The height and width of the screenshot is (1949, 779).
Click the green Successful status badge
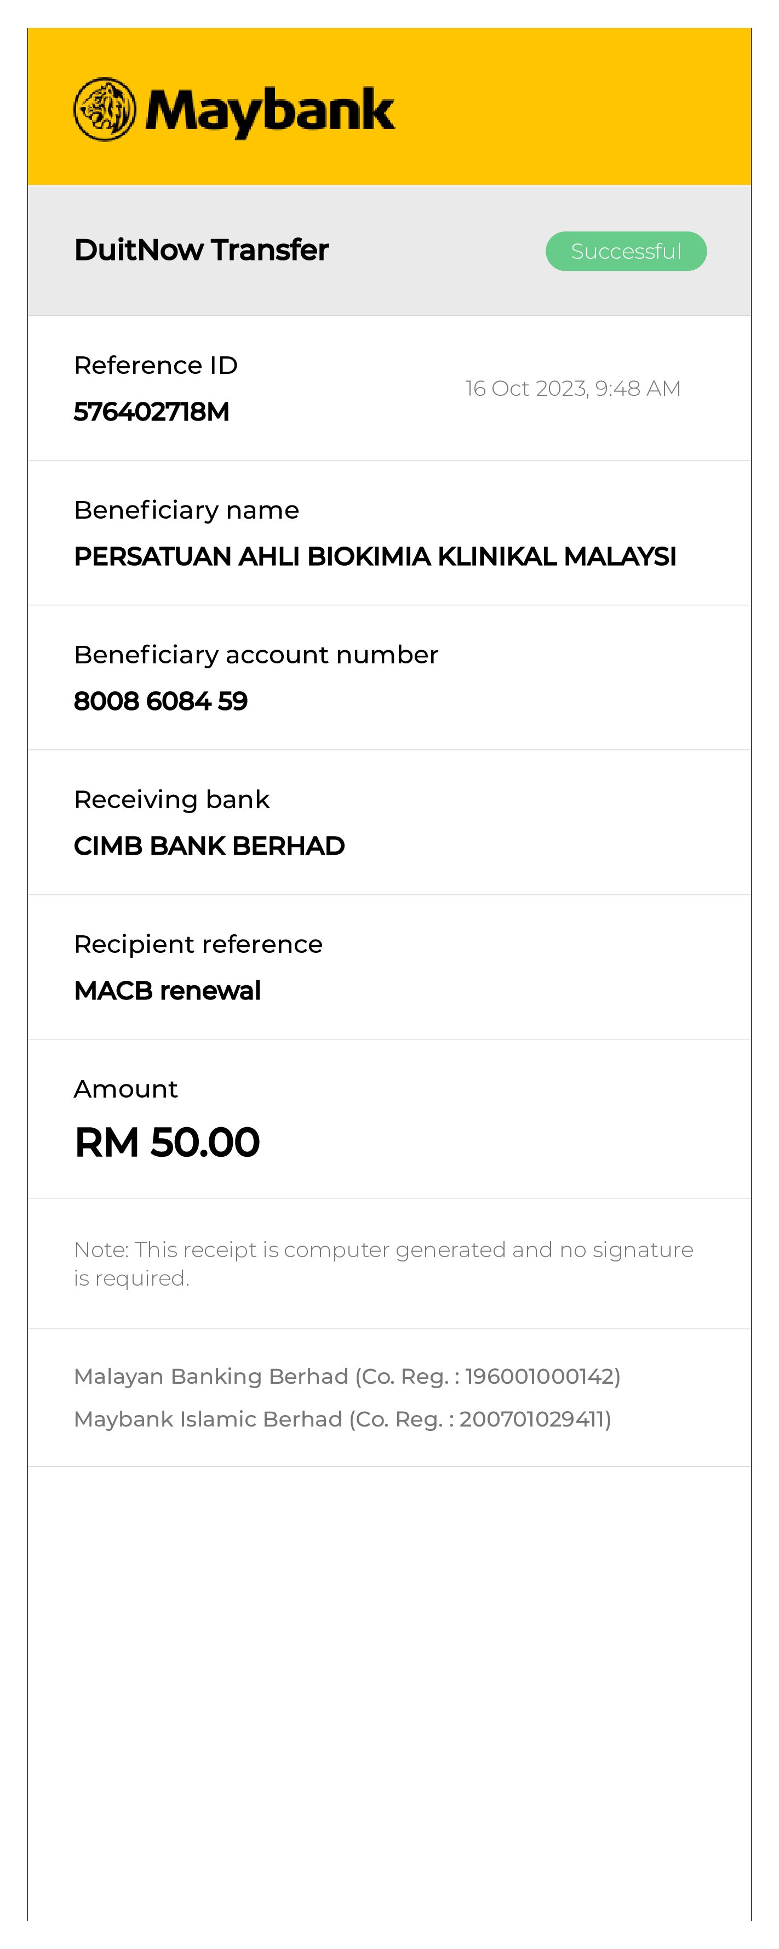(626, 251)
